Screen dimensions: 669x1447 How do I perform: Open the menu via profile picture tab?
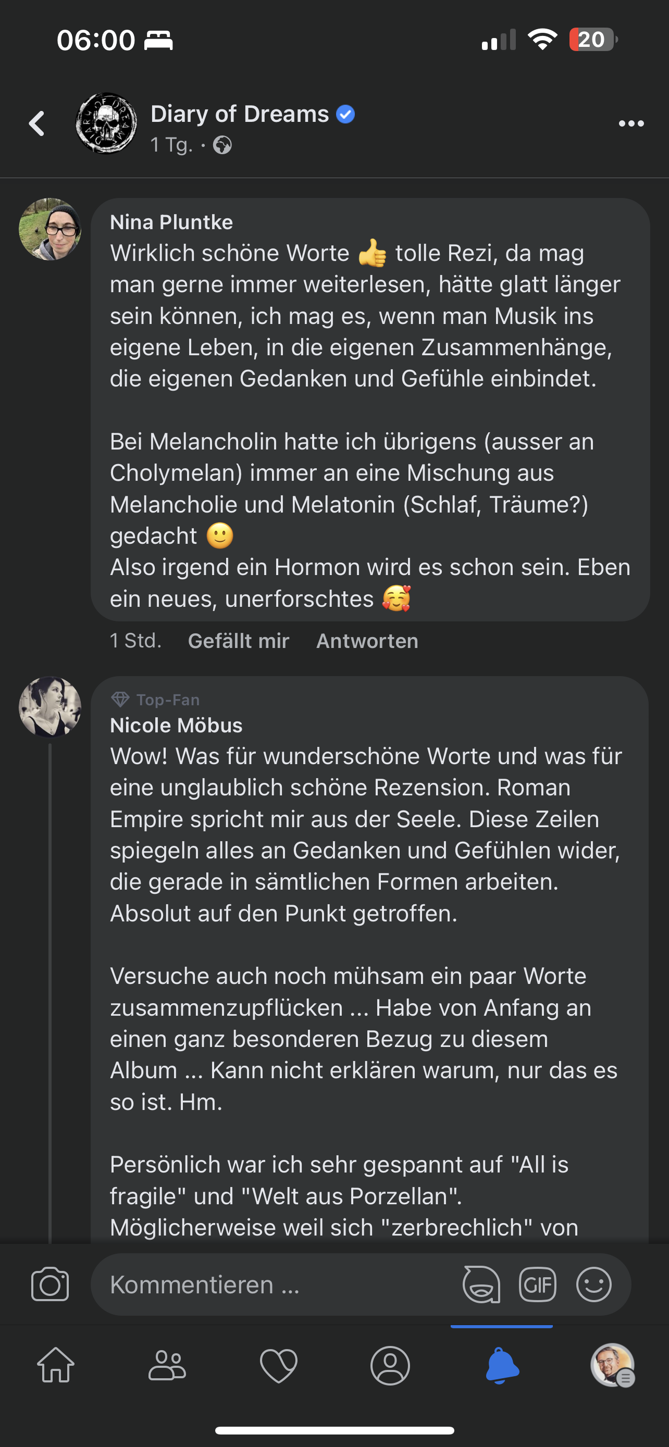612,1365
